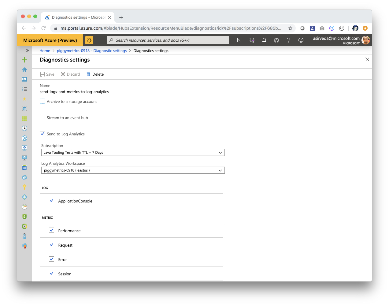Enable Archive to a storage account

coord(43,101)
